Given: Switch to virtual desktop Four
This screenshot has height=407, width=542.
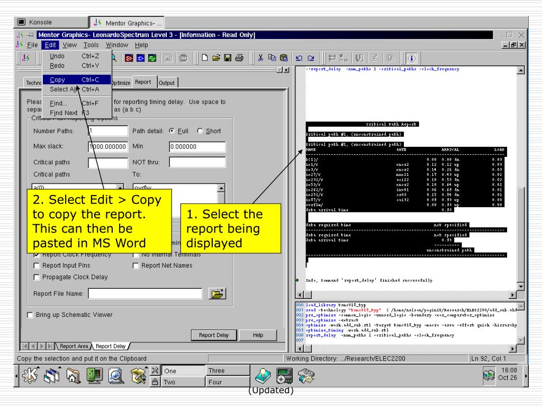Looking at the screenshot, I should pyautogui.click(x=228, y=382).
